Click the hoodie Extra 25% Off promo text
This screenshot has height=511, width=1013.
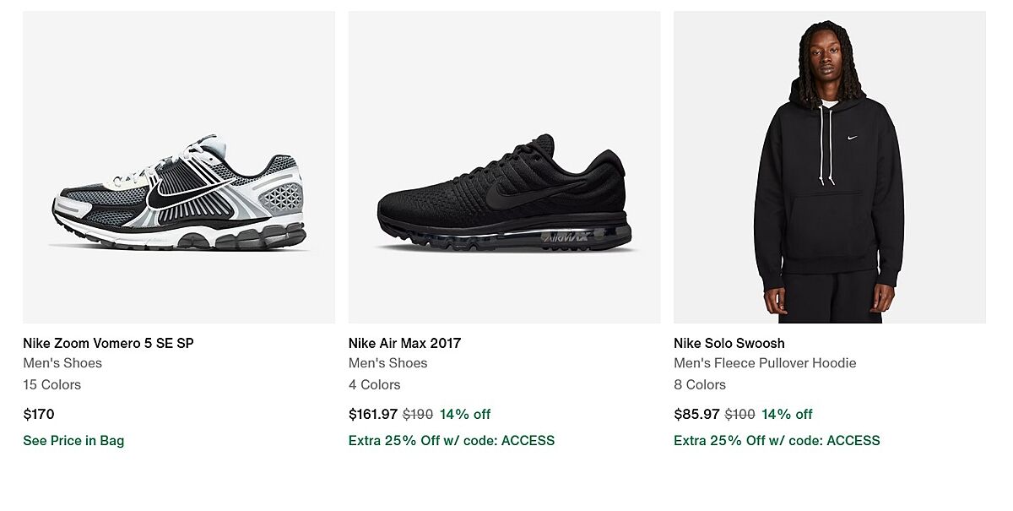click(777, 440)
